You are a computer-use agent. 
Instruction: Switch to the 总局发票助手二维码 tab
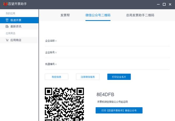pos(140,15)
